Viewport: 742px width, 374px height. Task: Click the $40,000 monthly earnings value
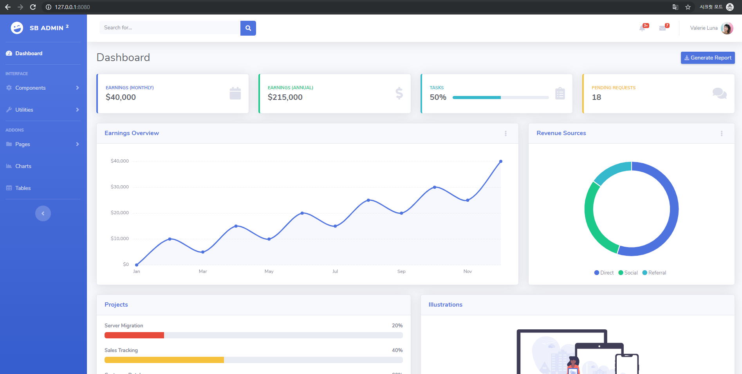click(x=121, y=98)
